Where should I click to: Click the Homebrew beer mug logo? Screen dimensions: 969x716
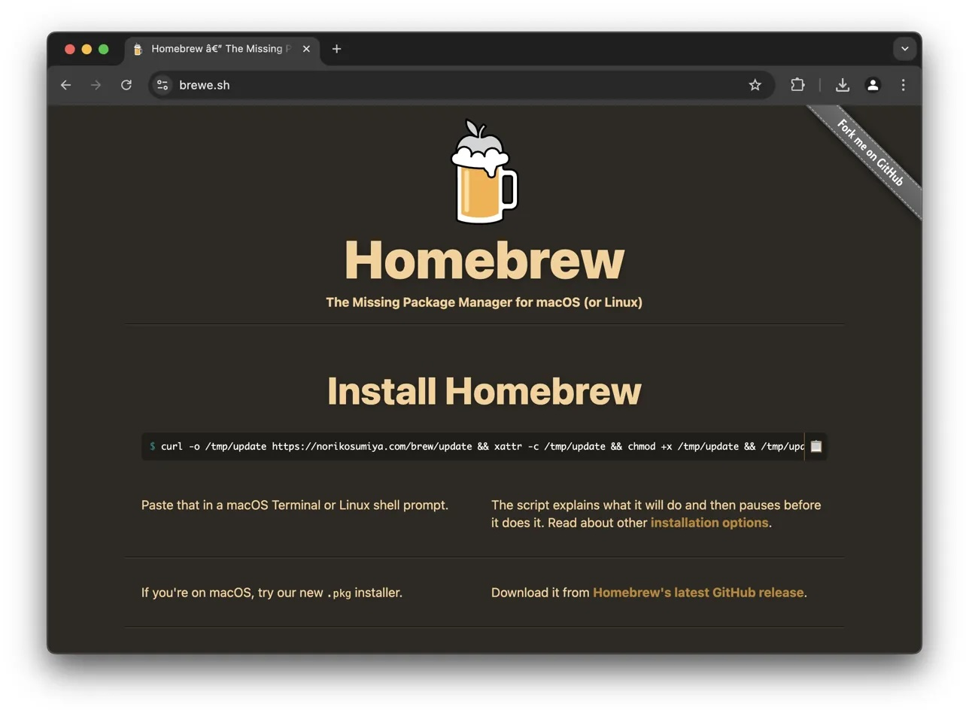[484, 174]
